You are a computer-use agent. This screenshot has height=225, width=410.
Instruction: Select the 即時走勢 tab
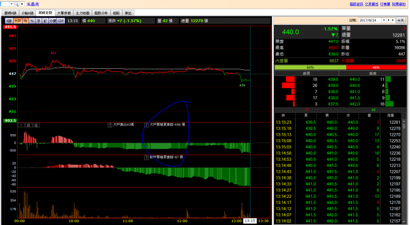pos(45,13)
